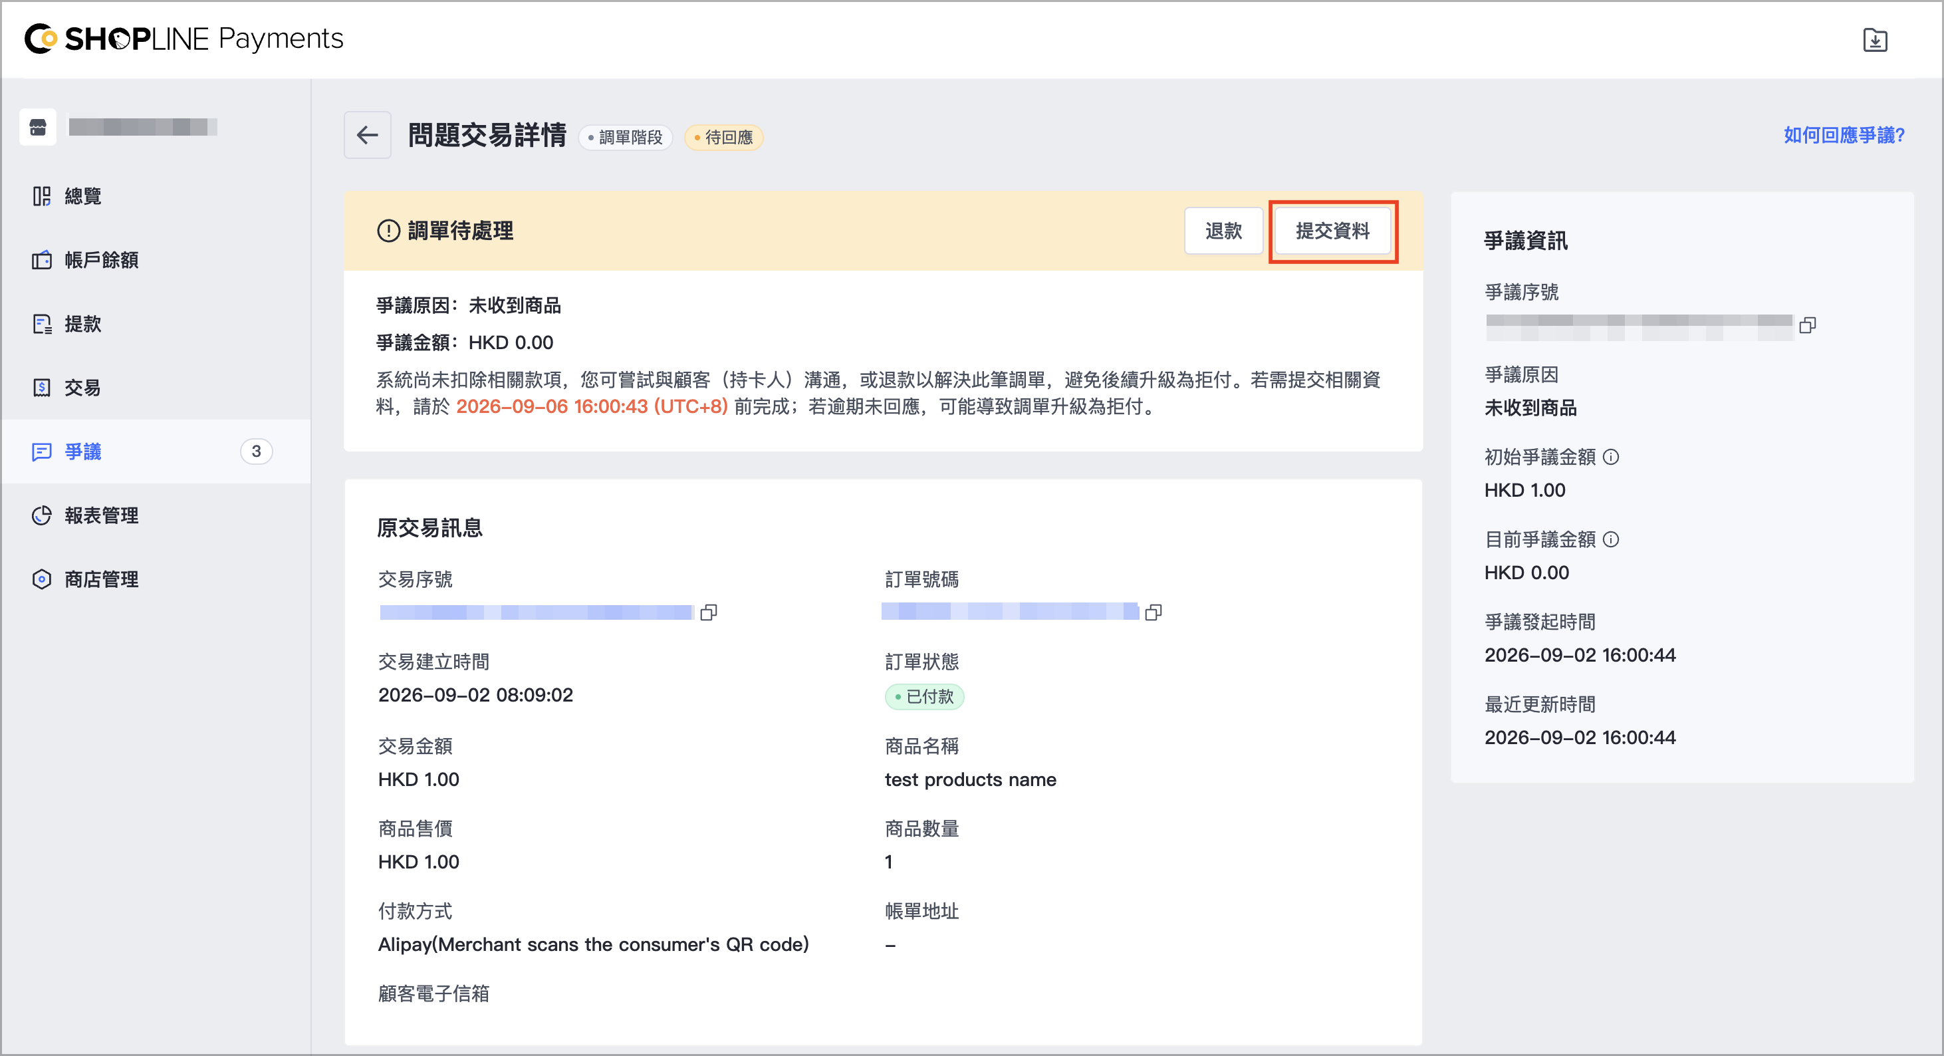Click the 爭議 dispute chat icon
This screenshot has width=1944, height=1056.
41,452
